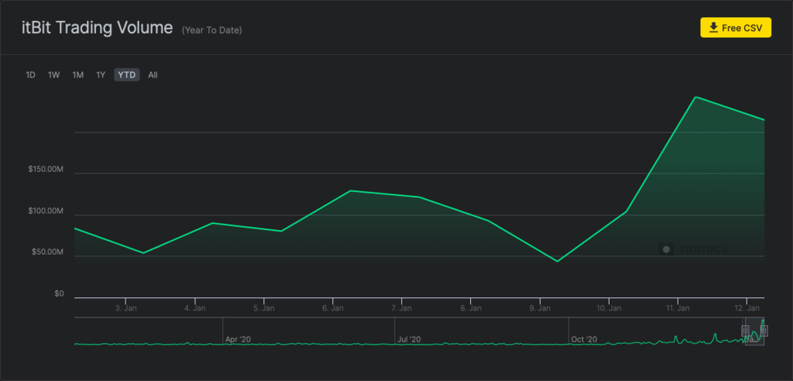Click the chart low point near 9. Jan
Viewport: 793px width, 381px height.
click(558, 261)
